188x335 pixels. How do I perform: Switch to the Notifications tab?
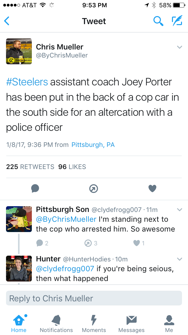tap(56, 324)
